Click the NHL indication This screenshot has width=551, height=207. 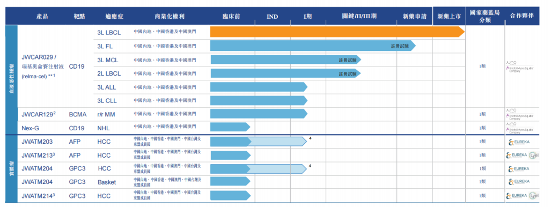pos(103,128)
